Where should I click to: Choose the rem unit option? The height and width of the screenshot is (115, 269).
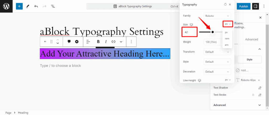(x=227, y=39)
